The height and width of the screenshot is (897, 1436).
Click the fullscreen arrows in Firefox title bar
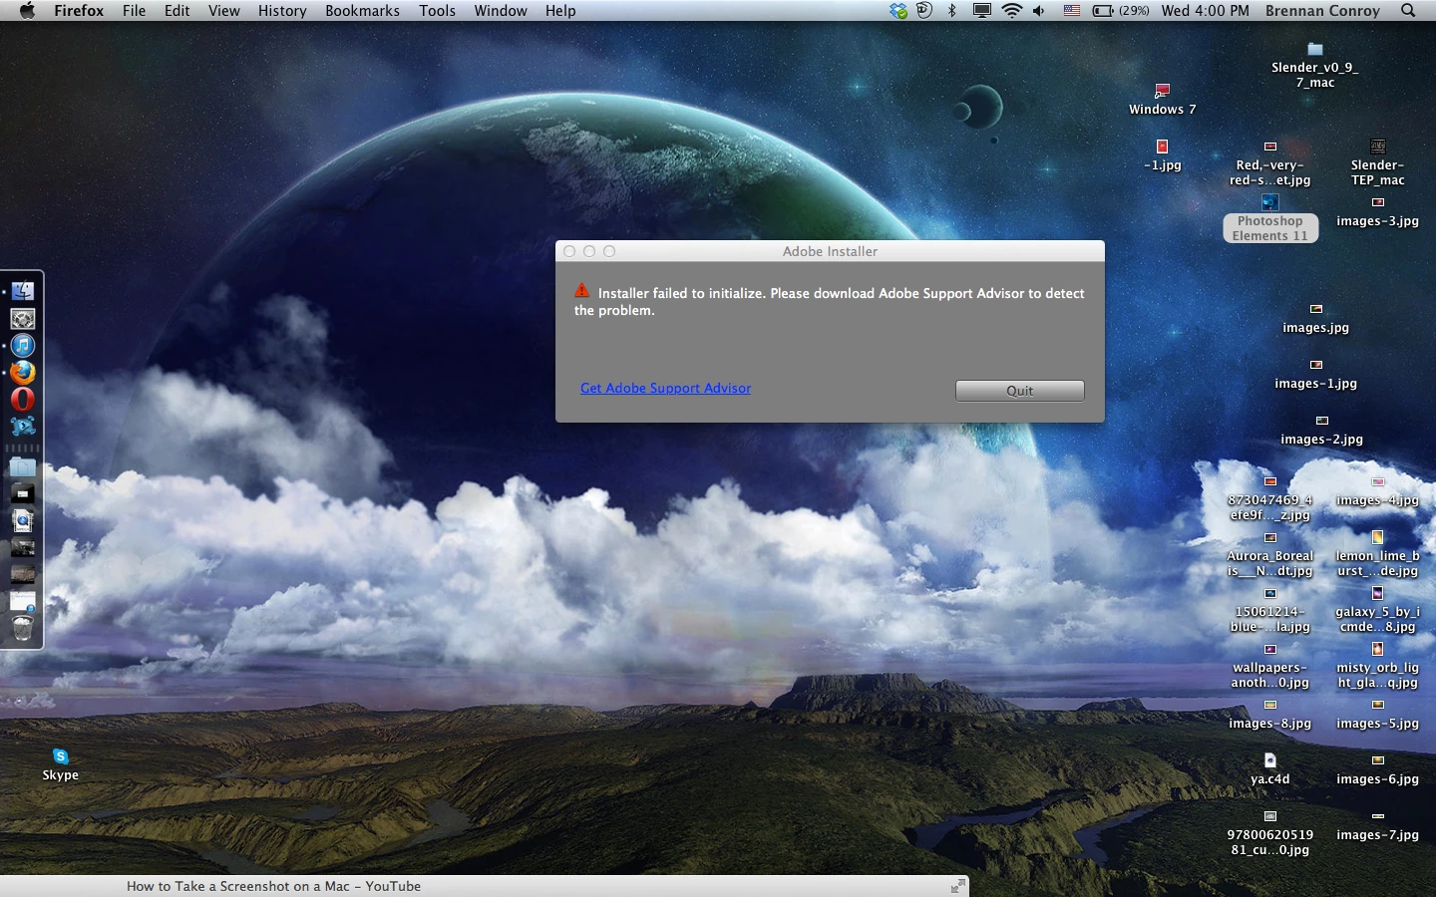(x=957, y=886)
